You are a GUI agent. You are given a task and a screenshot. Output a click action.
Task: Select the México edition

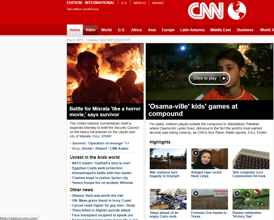pyautogui.click(x=140, y=3)
